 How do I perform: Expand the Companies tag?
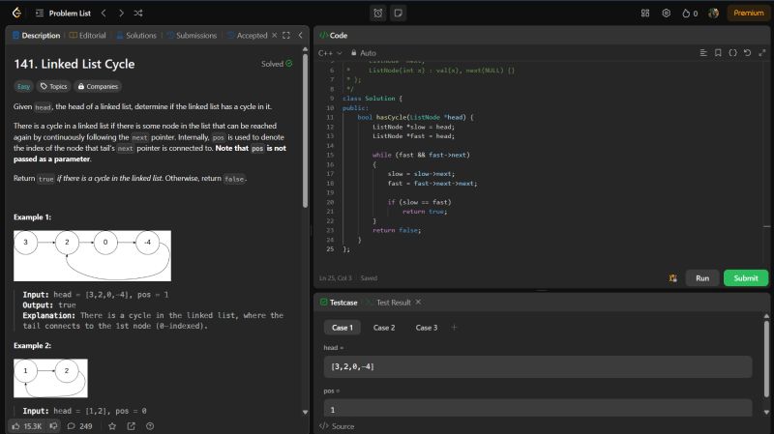click(98, 86)
